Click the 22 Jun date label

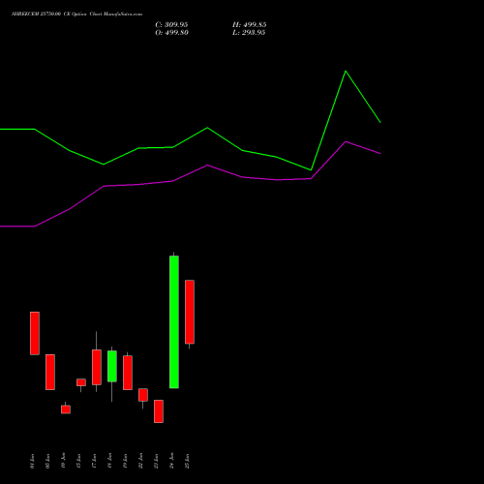coord(140,461)
